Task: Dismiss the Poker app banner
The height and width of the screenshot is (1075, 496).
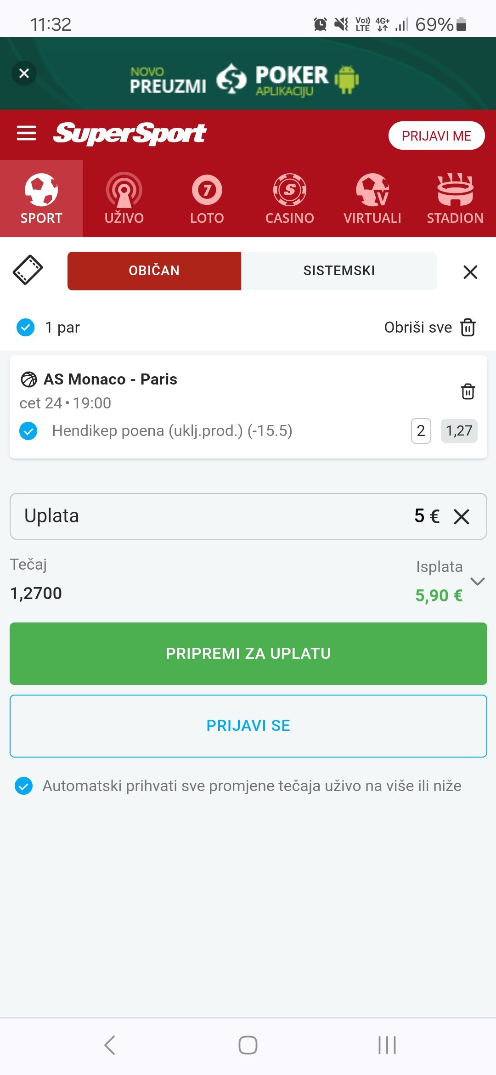Action: point(24,73)
